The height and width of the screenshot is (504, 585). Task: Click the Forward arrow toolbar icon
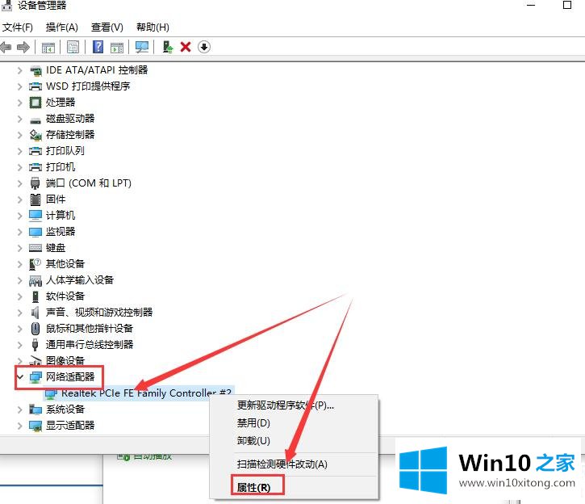[23, 48]
